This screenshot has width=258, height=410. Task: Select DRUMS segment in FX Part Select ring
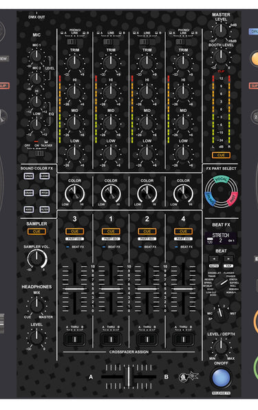pyautogui.click(x=210, y=198)
